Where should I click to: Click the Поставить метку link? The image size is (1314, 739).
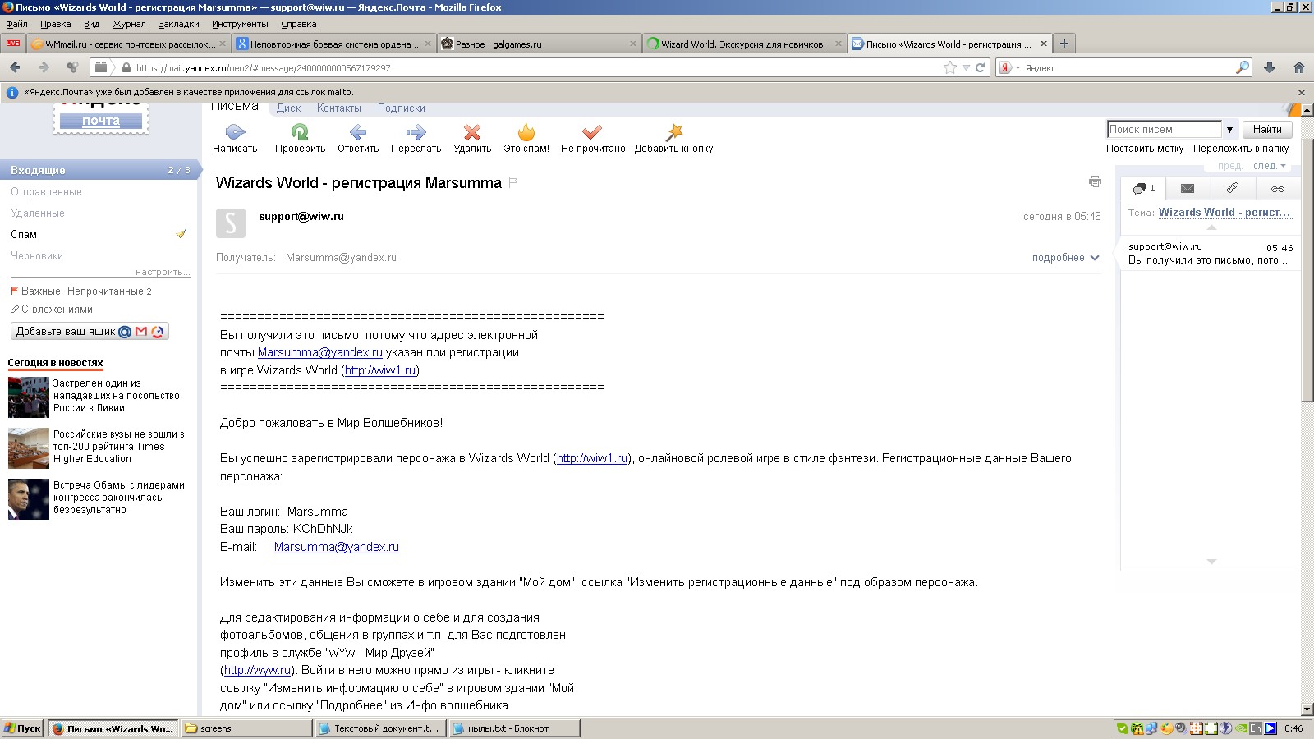pos(1145,149)
